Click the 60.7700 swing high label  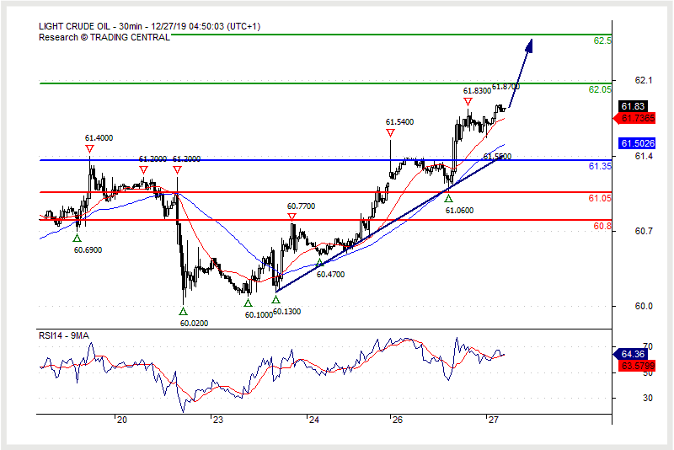(x=301, y=206)
